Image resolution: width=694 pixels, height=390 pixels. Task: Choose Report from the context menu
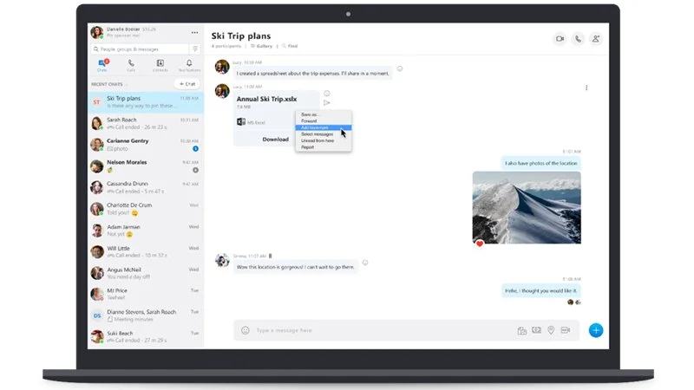[324, 147]
